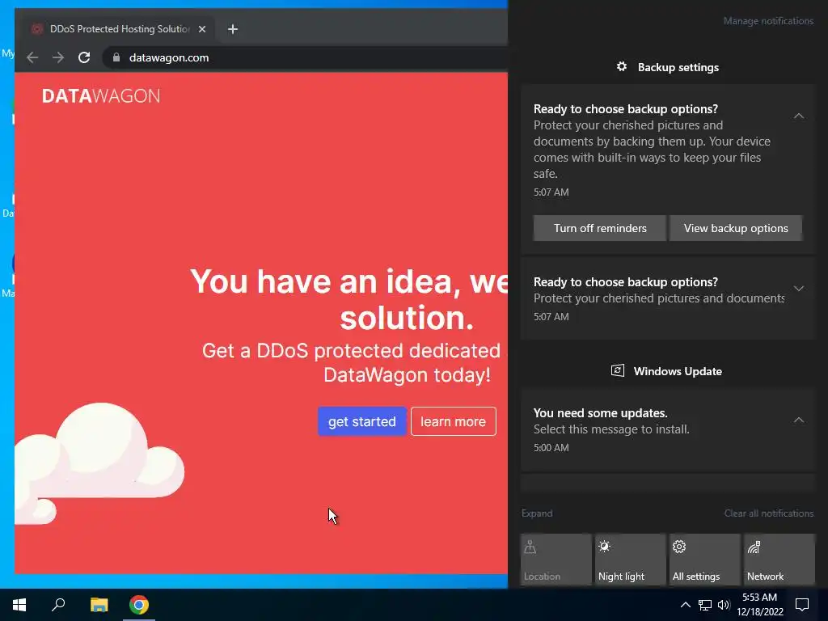
Task: Click Expand quick actions
Action: pos(537,513)
